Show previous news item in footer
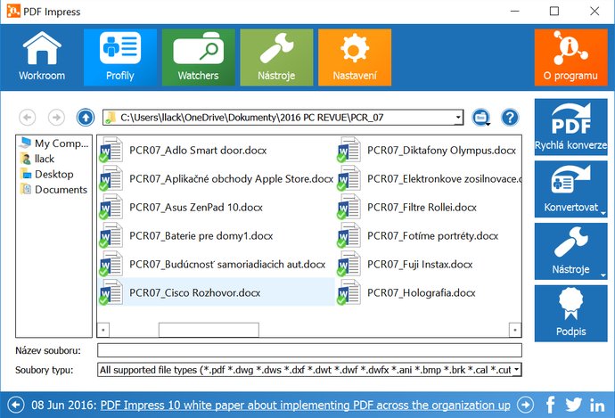Viewport: 615px width, 418px height. [x=16, y=405]
